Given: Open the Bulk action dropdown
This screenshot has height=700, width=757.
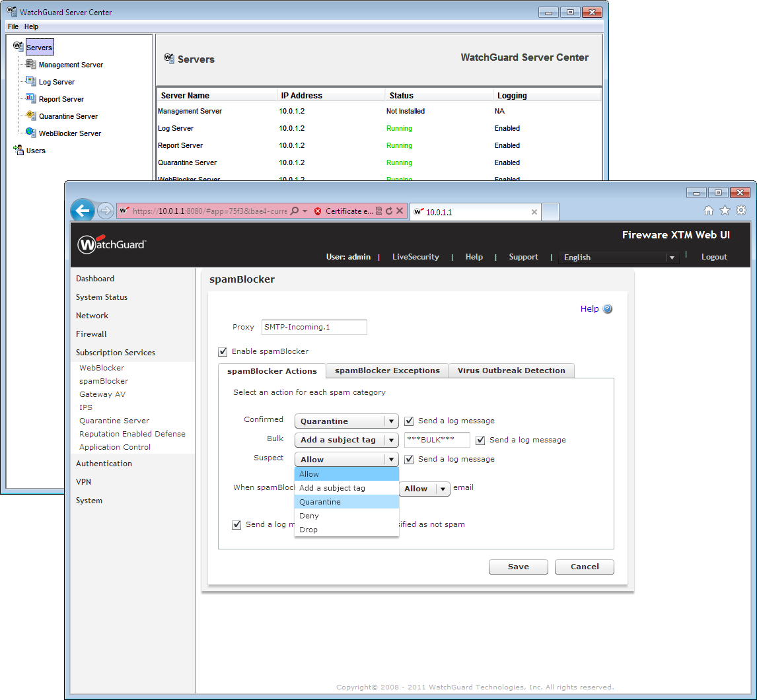Looking at the screenshot, I should click(x=347, y=440).
